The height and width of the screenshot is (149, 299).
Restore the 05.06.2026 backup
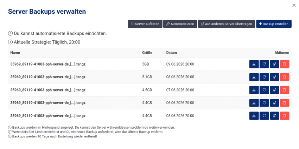point(264,116)
